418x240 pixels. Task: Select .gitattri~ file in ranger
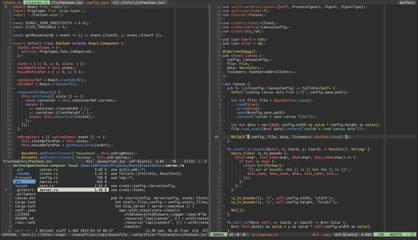[24, 190]
